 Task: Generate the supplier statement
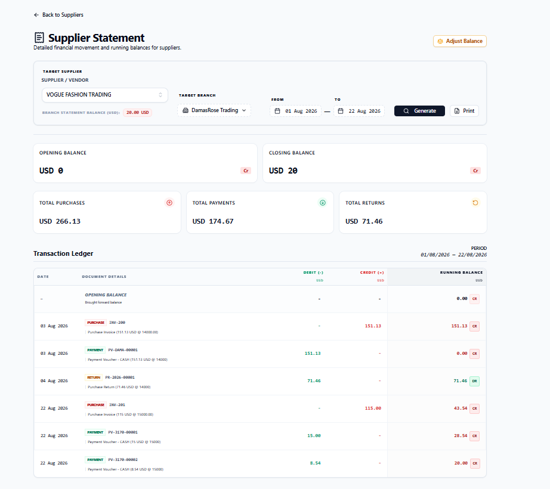pos(419,111)
